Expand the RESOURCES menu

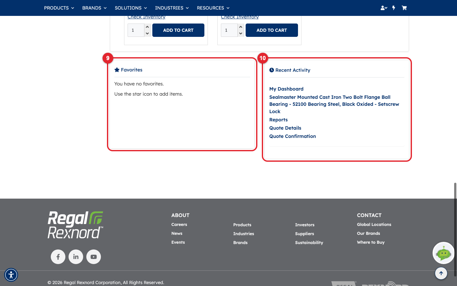(213, 8)
